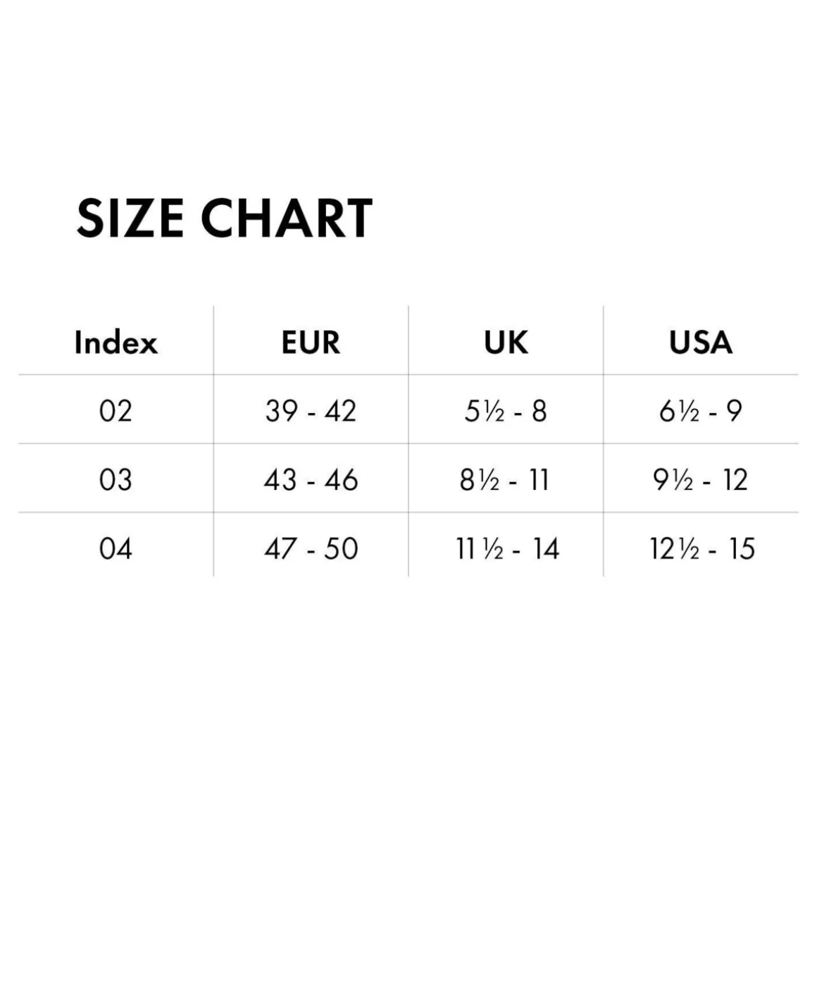Screen dimensions: 817x981
Task: Click index value 03
Action: (116, 480)
